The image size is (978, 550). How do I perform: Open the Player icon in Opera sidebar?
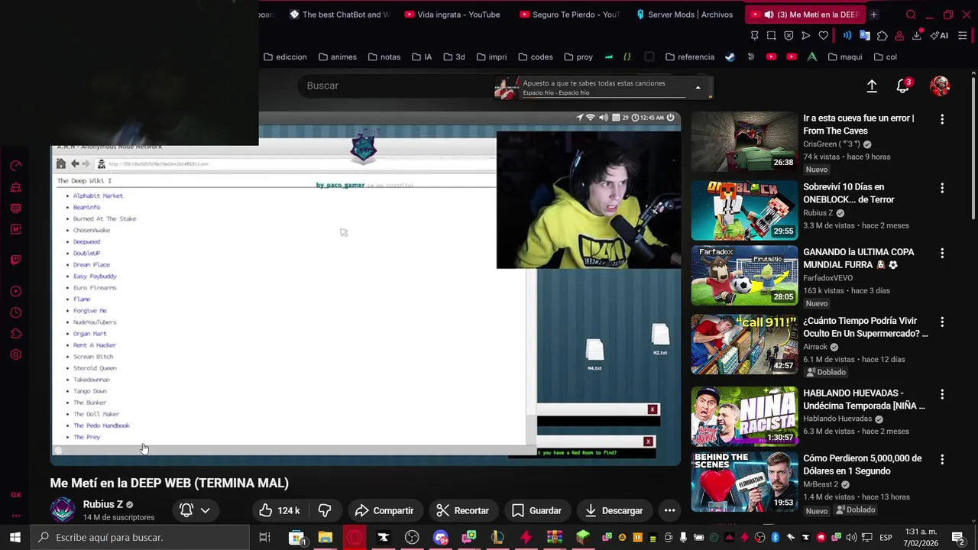click(15, 291)
